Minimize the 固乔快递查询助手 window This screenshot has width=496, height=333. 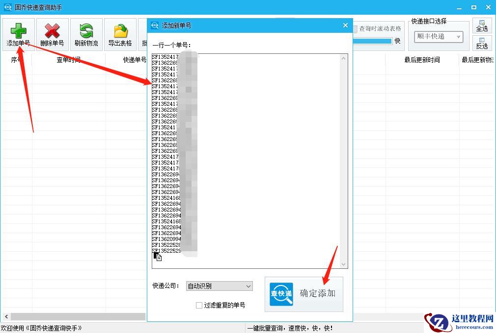tap(459, 7)
